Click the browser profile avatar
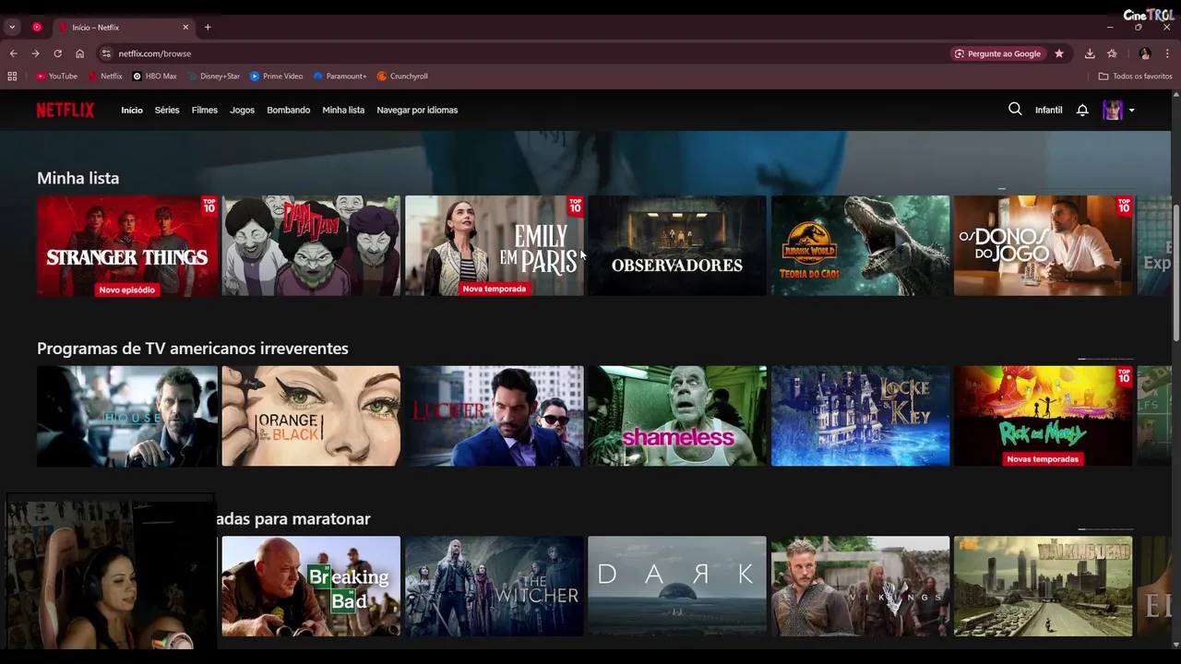The width and height of the screenshot is (1181, 664). tap(1145, 53)
